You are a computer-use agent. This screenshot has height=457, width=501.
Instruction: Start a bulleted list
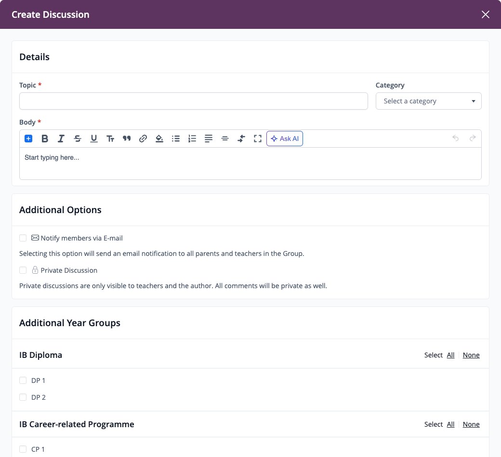tap(176, 139)
